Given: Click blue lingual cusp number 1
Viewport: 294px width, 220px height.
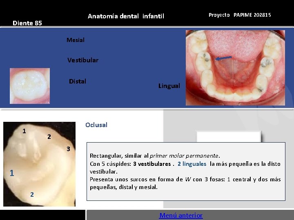Looking at the screenshot, I should (x=12, y=173).
